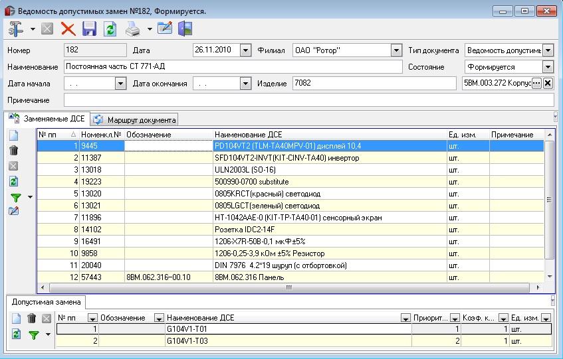Open the Состояние dropdown
Viewport: 563px width, 359px height.
click(548, 66)
